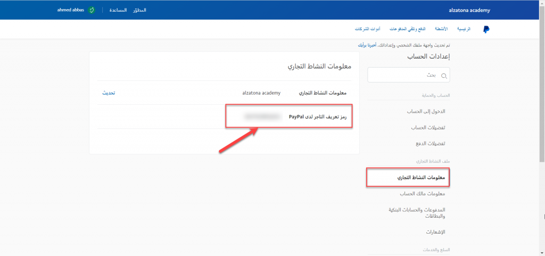Select الإشعارات in sidebar
This screenshot has width=545, height=256.
pos(435,232)
